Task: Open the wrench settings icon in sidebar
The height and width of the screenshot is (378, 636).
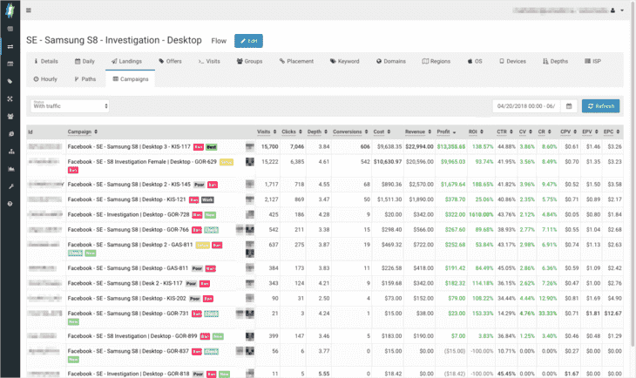Action: point(10,186)
